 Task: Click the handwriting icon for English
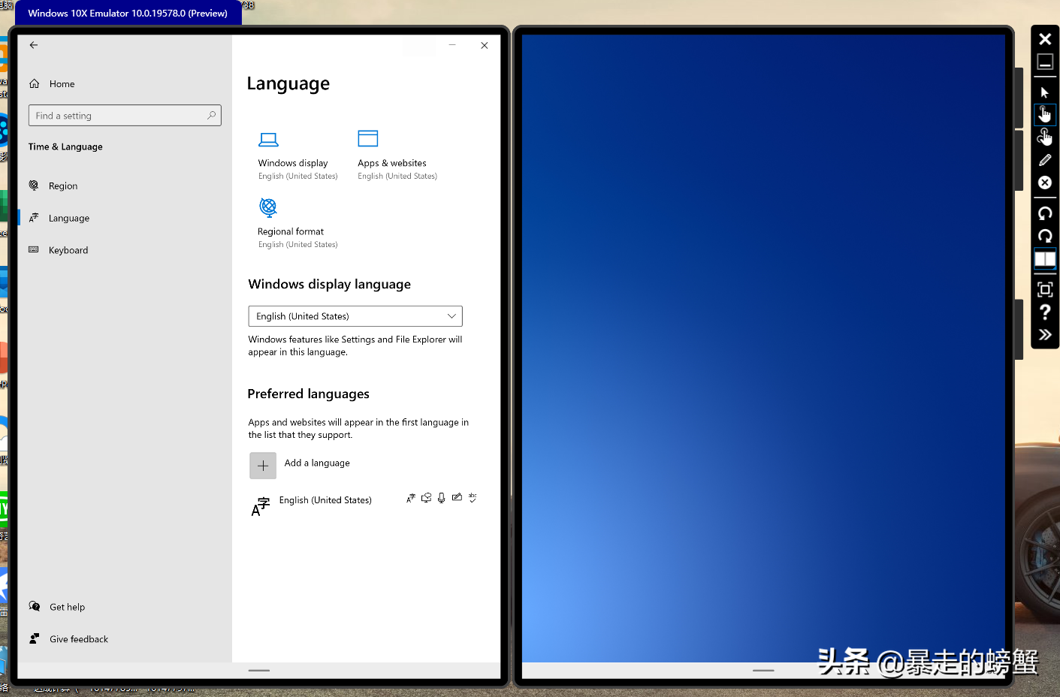[x=457, y=497]
